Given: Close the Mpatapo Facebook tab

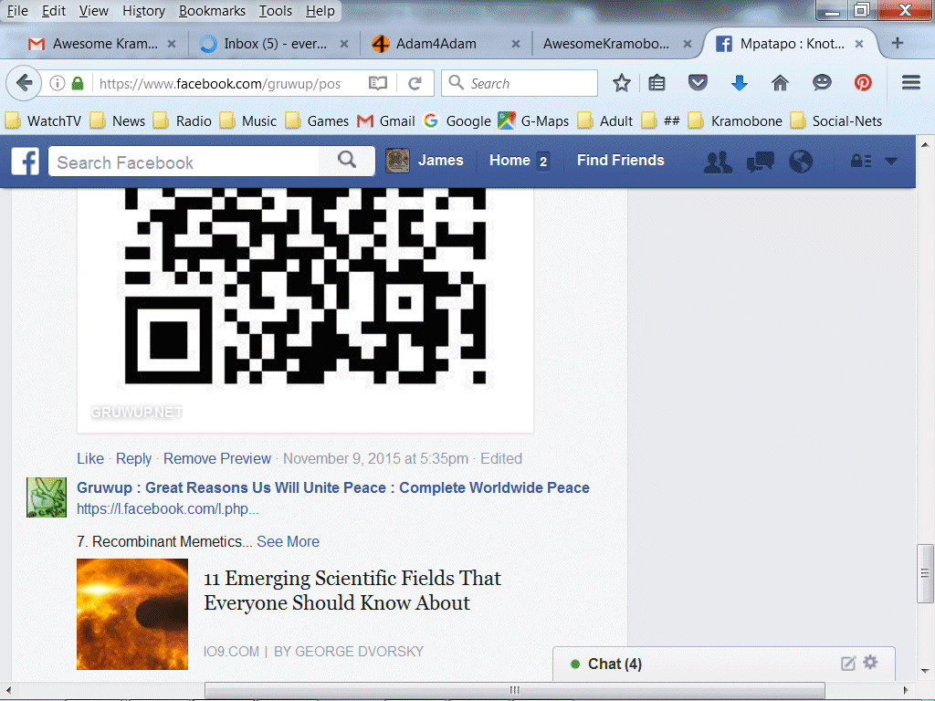Looking at the screenshot, I should tap(859, 44).
